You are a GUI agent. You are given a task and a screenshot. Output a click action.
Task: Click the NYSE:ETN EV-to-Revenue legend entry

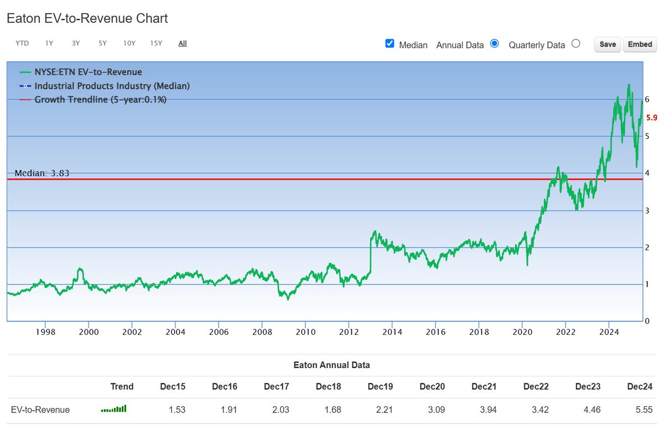(x=88, y=72)
